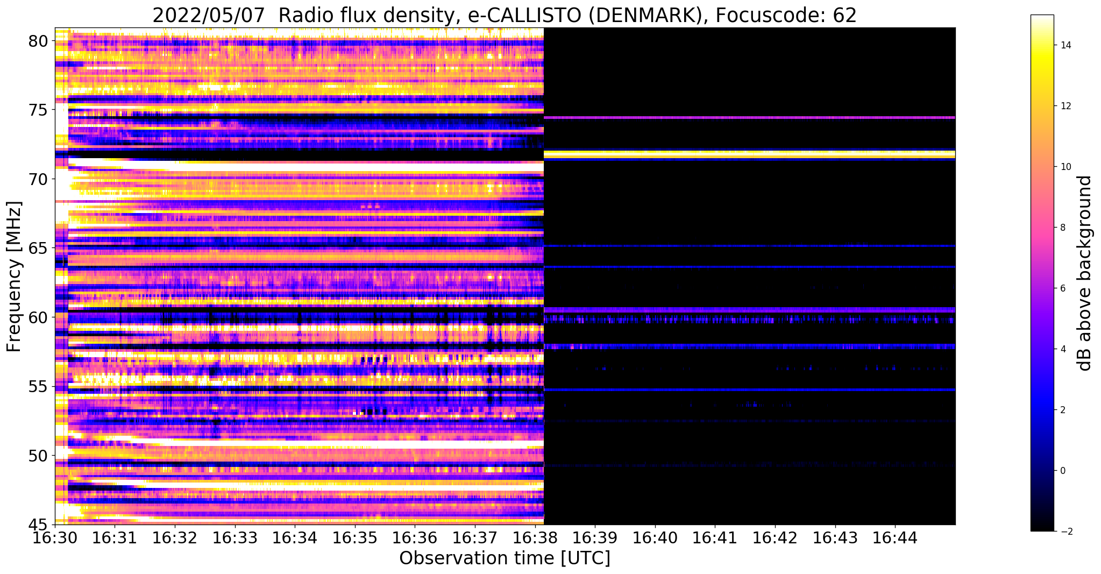Click the 55 MHz frequency tick label

39,387
